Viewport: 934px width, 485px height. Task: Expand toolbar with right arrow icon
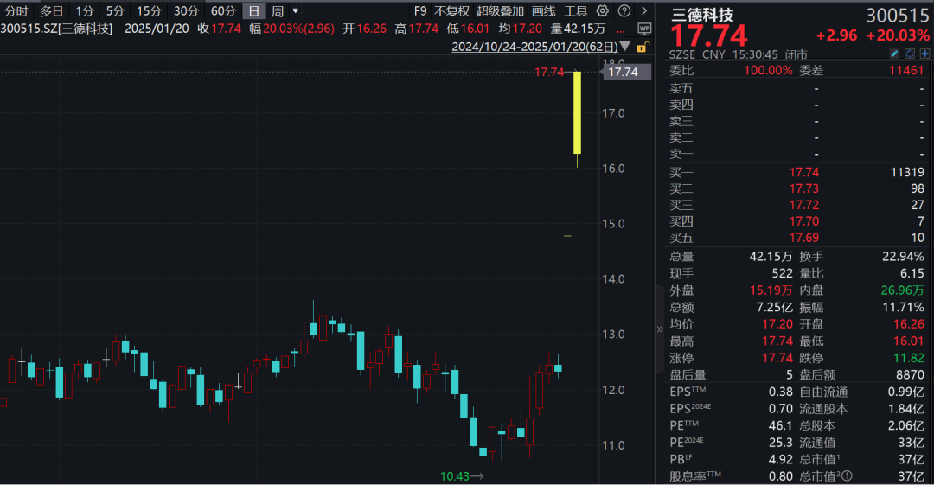[x=644, y=10]
